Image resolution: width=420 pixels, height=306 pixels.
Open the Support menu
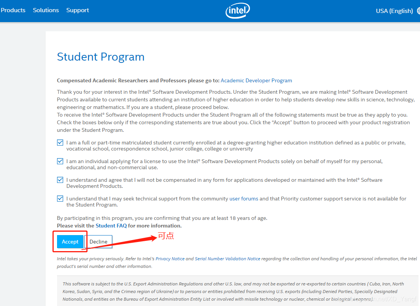coord(77,10)
